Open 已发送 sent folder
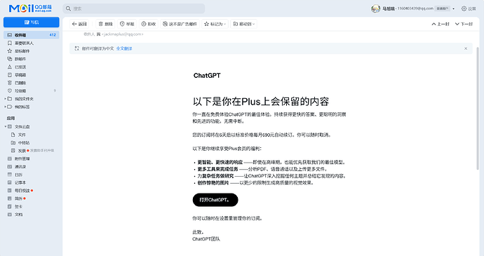 click(20, 67)
